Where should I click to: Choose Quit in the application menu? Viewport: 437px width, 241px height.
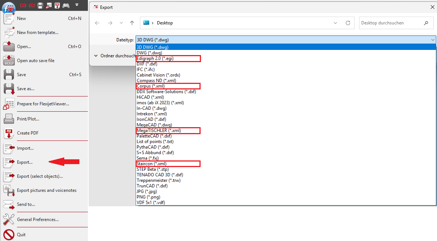[x=21, y=235]
